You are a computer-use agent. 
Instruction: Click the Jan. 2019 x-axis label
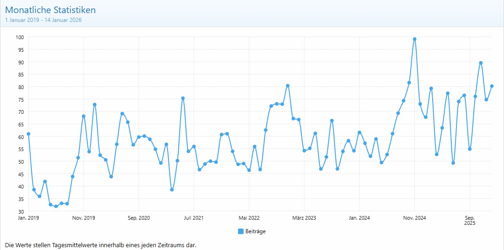28,218
